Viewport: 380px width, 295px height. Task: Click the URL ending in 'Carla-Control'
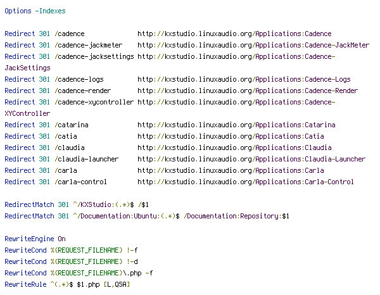coord(246,182)
